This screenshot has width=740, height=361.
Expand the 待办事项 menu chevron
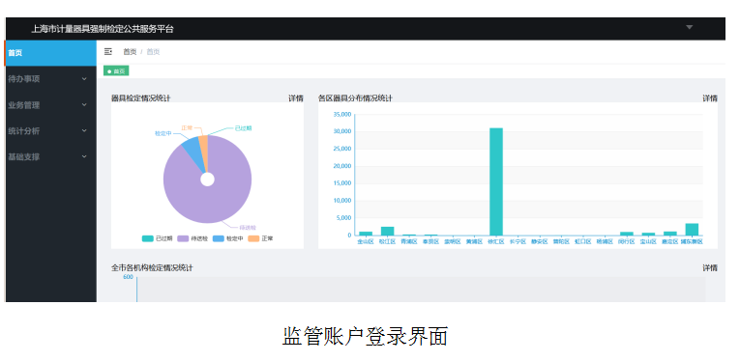point(84,79)
